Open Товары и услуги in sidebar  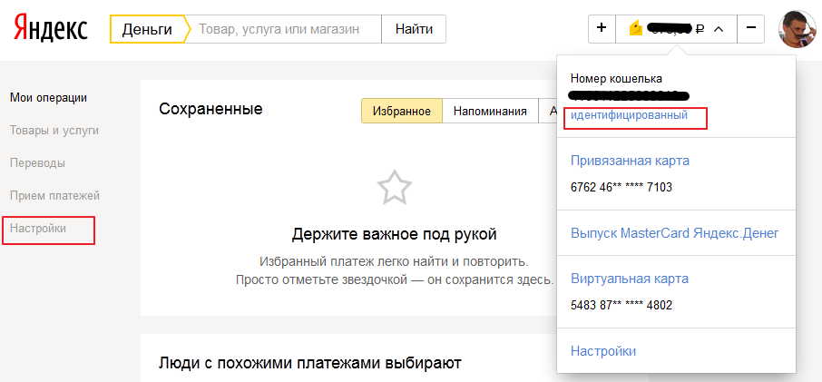coord(54,130)
